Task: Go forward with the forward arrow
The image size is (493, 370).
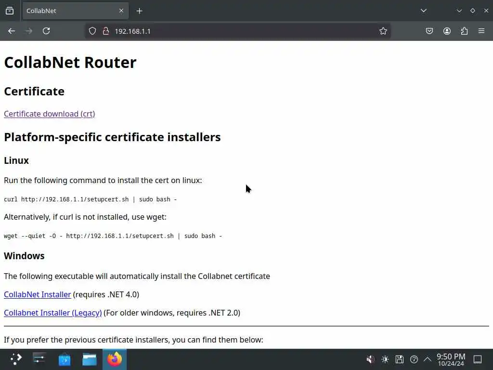Action: [28, 31]
